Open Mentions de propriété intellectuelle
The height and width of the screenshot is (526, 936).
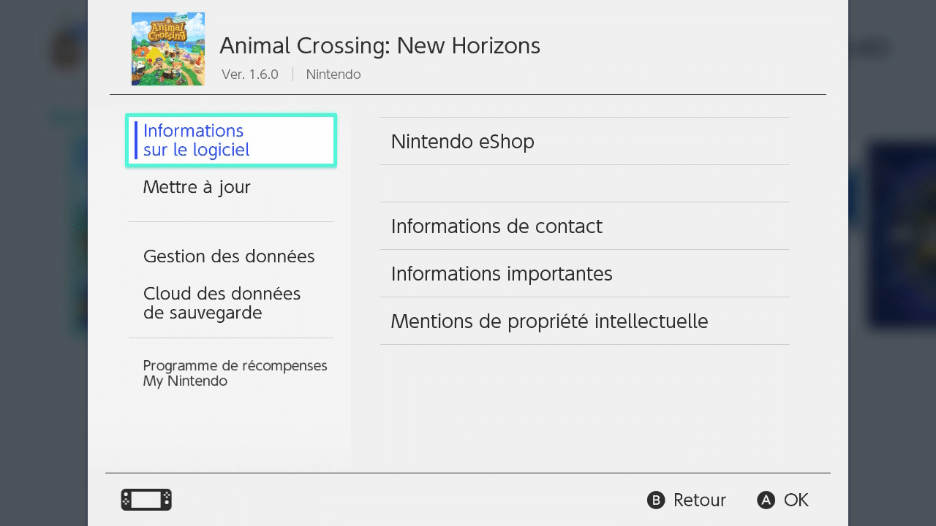(585, 321)
